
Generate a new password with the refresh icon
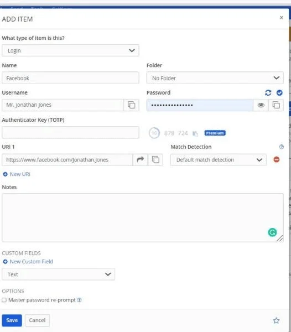click(268, 93)
